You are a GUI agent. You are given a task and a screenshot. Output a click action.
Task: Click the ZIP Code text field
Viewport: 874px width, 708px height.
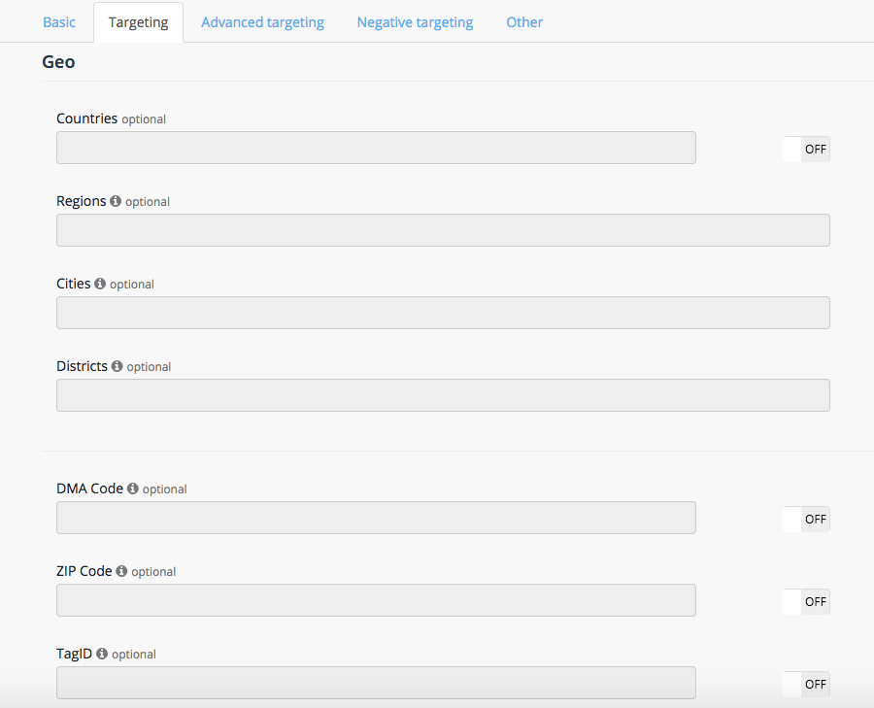click(376, 600)
